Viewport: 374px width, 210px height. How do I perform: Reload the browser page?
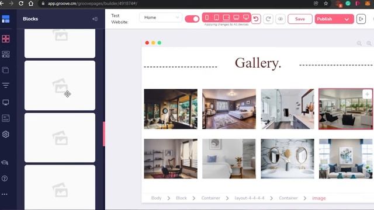21,3
